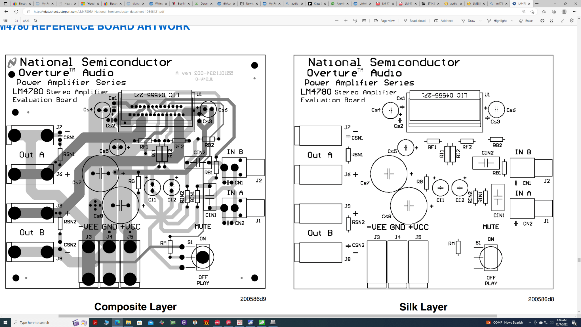Switch to the STK42 tab

pyautogui.click(x=430, y=4)
